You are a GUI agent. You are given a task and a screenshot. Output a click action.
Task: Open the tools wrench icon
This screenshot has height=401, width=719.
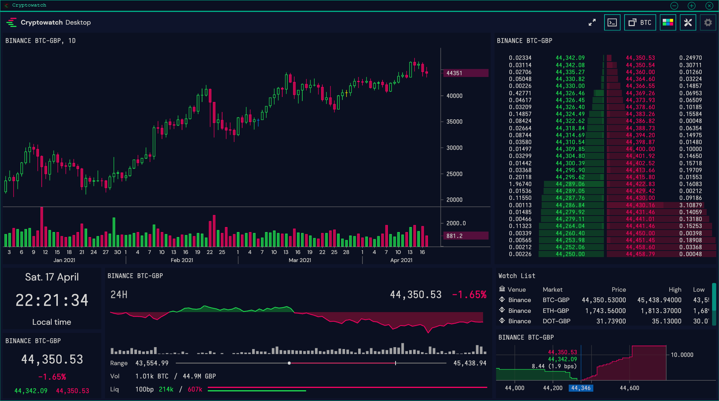[x=688, y=23]
